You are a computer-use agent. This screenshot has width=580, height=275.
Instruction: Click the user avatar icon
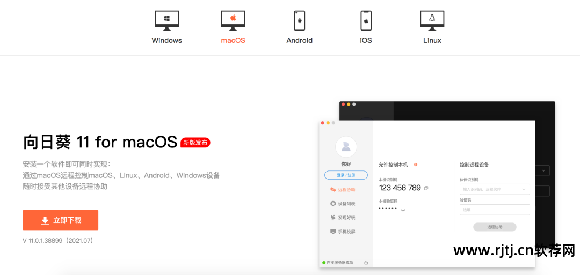tap(346, 146)
